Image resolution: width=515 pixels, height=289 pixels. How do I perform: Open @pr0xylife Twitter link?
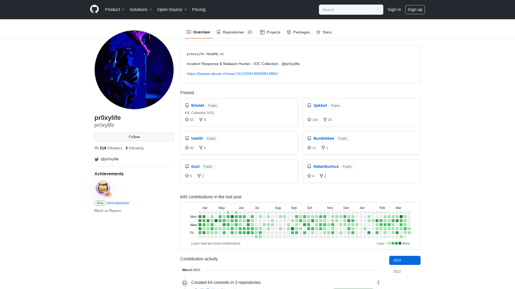[110, 159]
